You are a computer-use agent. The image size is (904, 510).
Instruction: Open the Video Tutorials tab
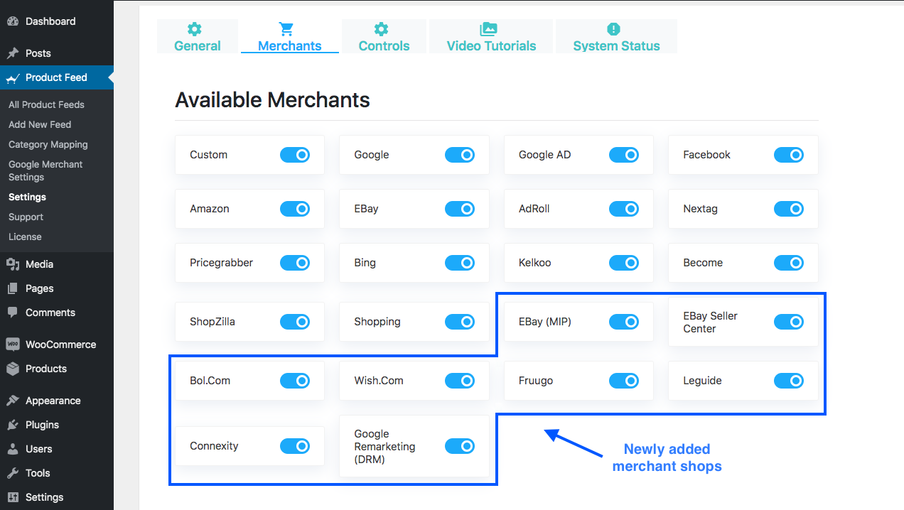[491, 36]
